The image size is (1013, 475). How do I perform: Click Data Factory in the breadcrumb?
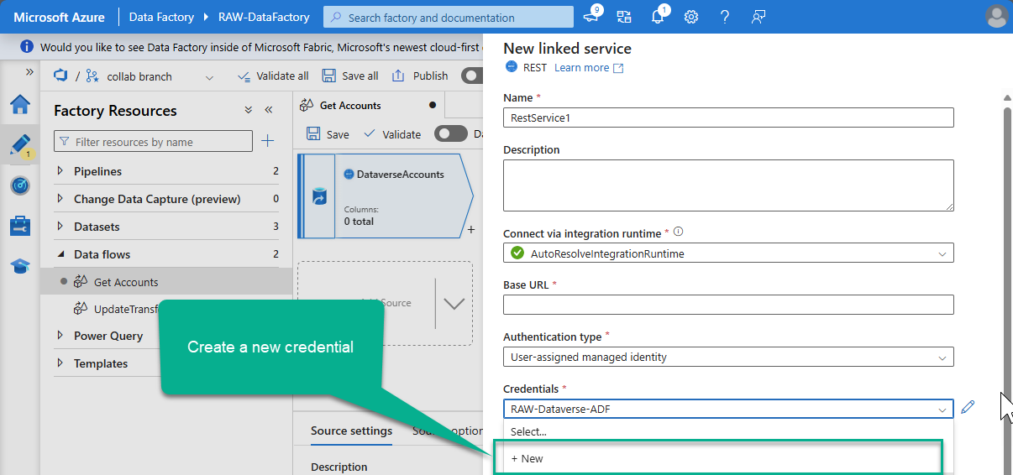tap(161, 17)
